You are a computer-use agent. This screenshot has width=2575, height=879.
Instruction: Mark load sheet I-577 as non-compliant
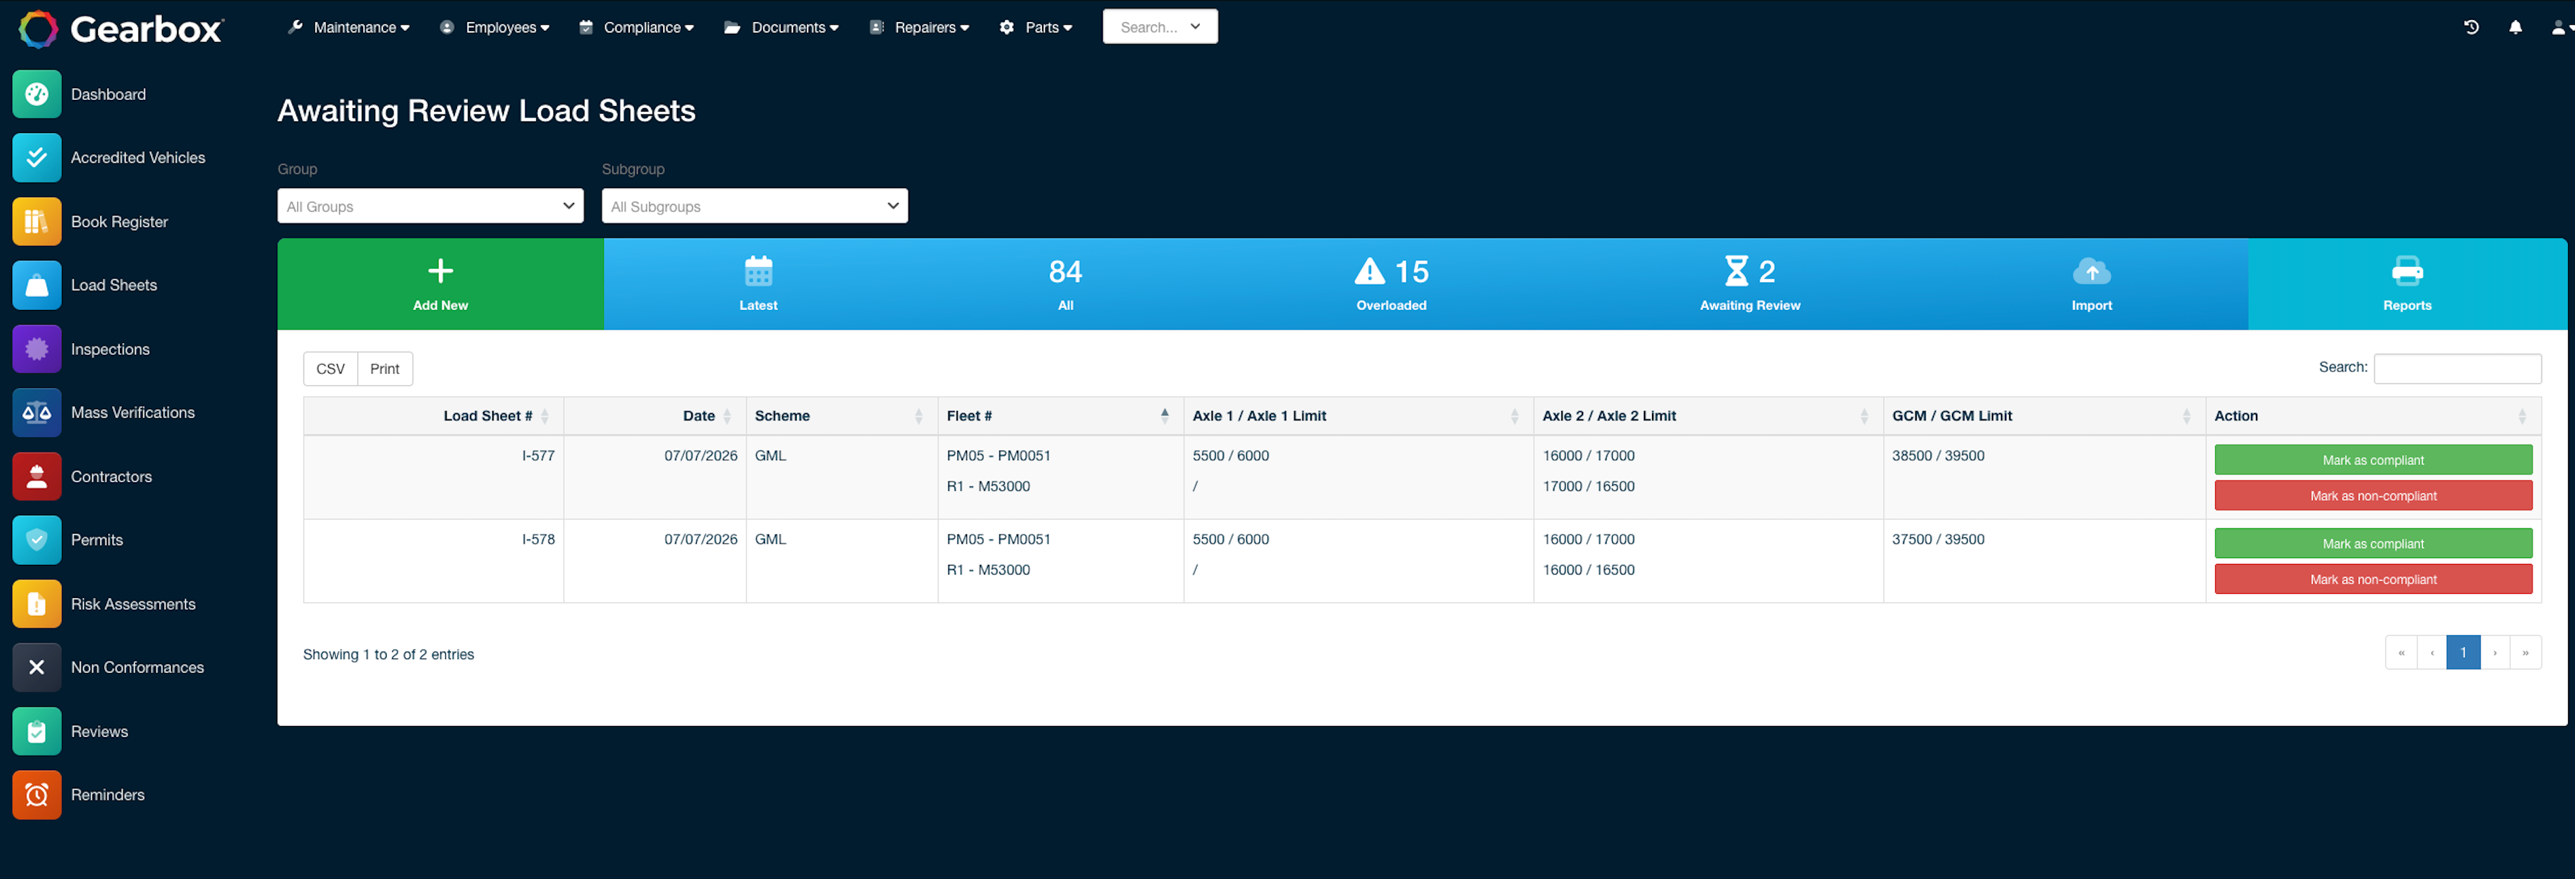point(2373,495)
